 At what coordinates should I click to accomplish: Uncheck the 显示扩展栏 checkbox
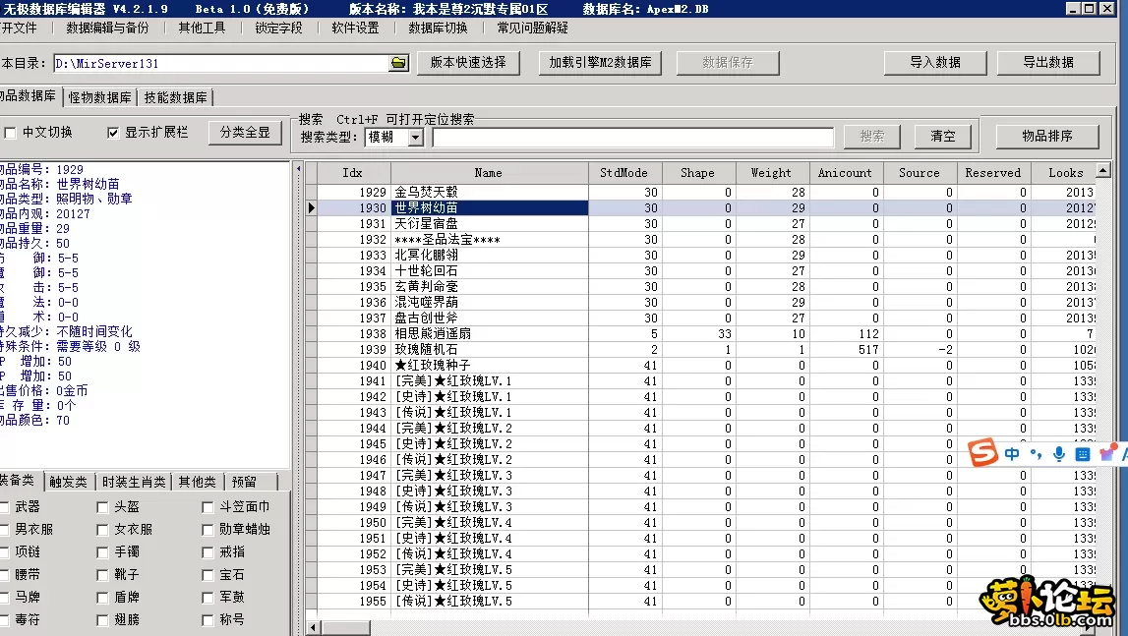113,133
